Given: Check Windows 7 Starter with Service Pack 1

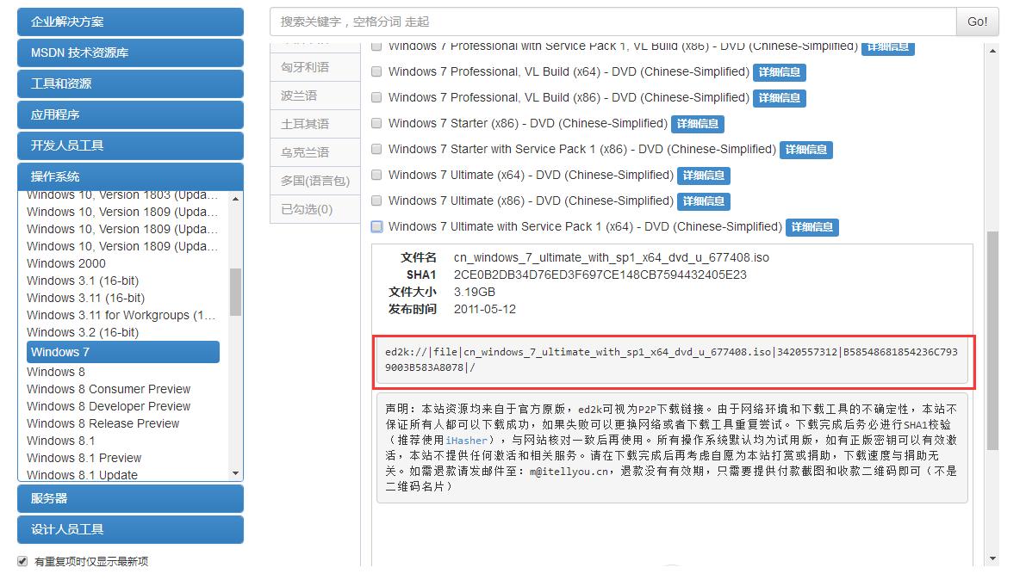Looking at the screenshot, I should click(x=376, y=149).
